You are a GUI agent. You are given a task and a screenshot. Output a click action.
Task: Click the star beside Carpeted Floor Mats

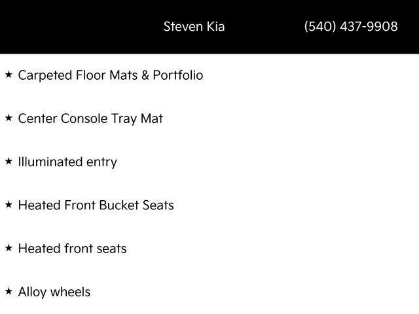(9, 75)
